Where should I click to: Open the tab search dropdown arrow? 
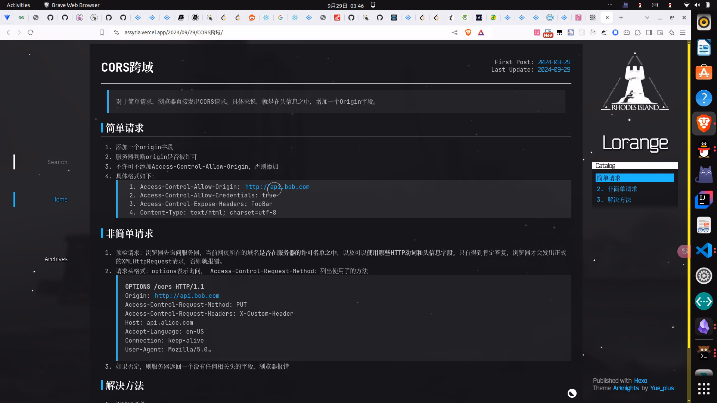(647, 18)
